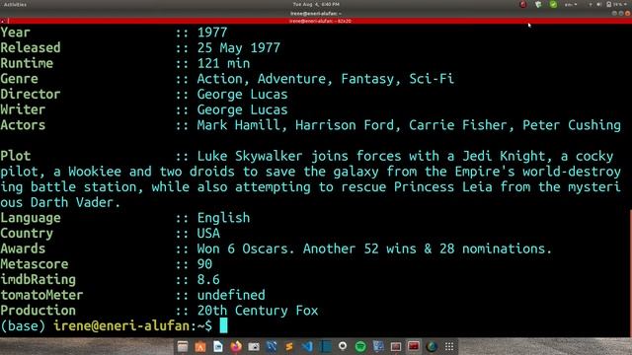Click George Lucas in the Writer row
This screenshot has height=355, width=632.
pyautogui.click(x=242, y=109)
